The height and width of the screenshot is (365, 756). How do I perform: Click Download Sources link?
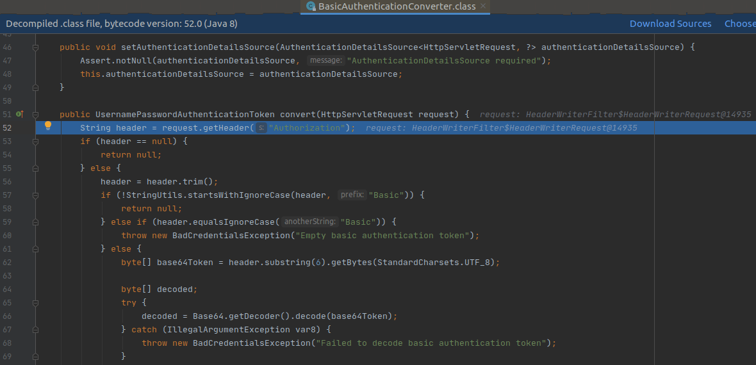pos(670,24)
